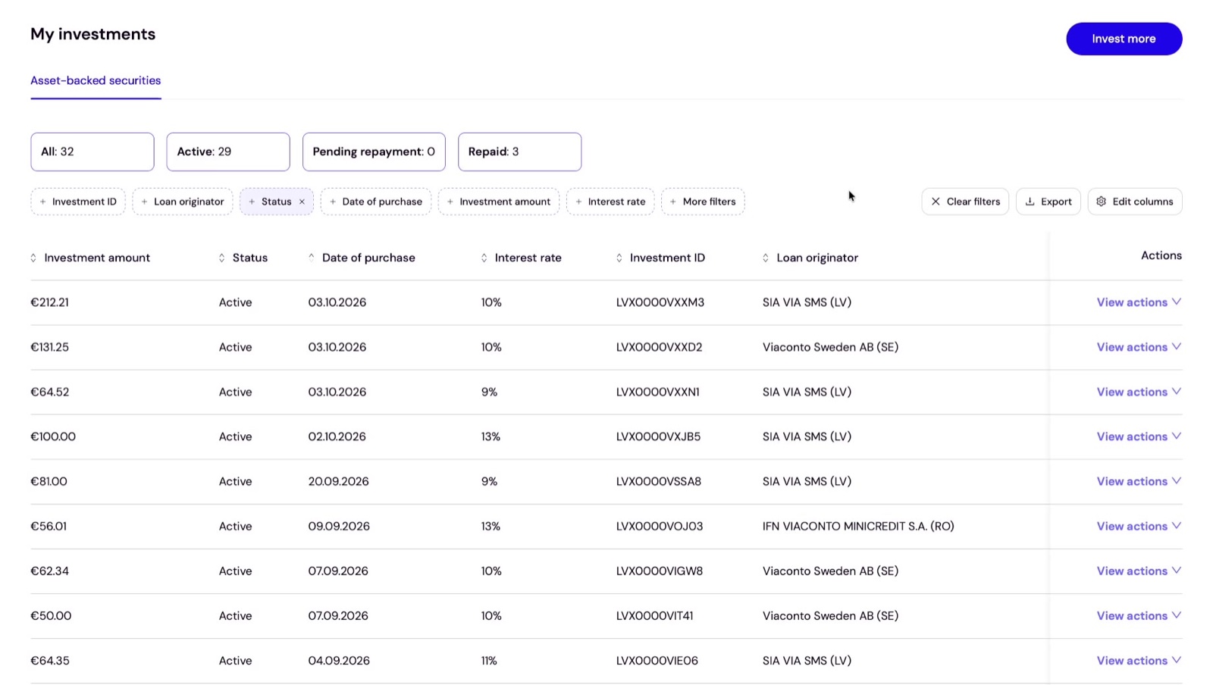Sort by Investment amount column sort icon
This screenshot has width=1213, height=685.
33,258
